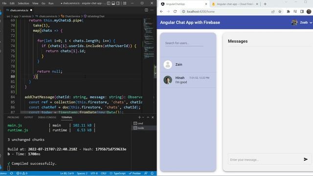Toggle primary side bar layout icon in VS Code

(109, 3)
